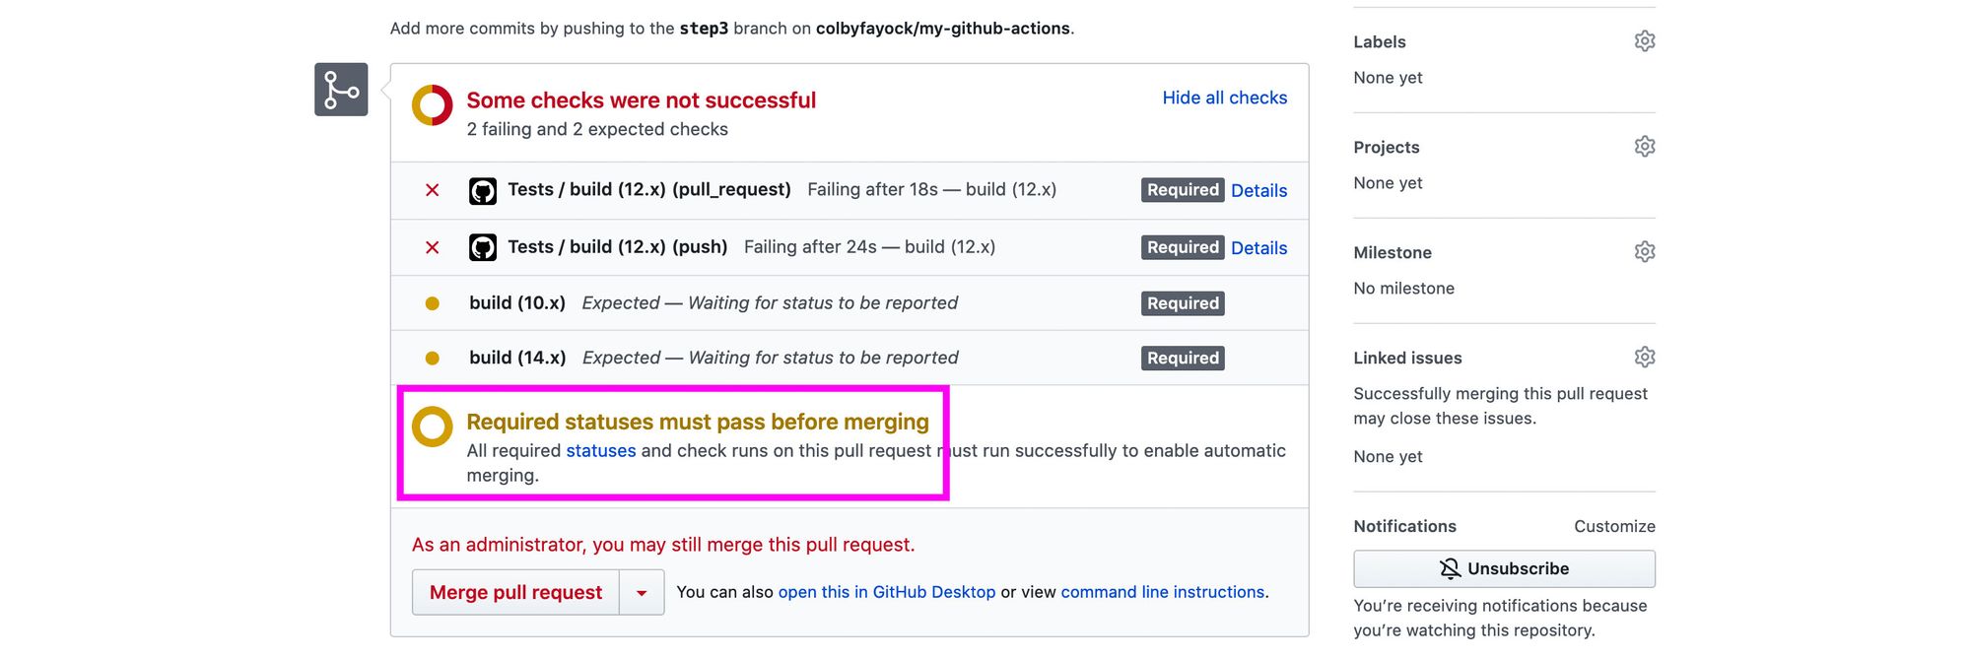
Task: Open the Milestone gear settings
Action: click(1644, 252)
